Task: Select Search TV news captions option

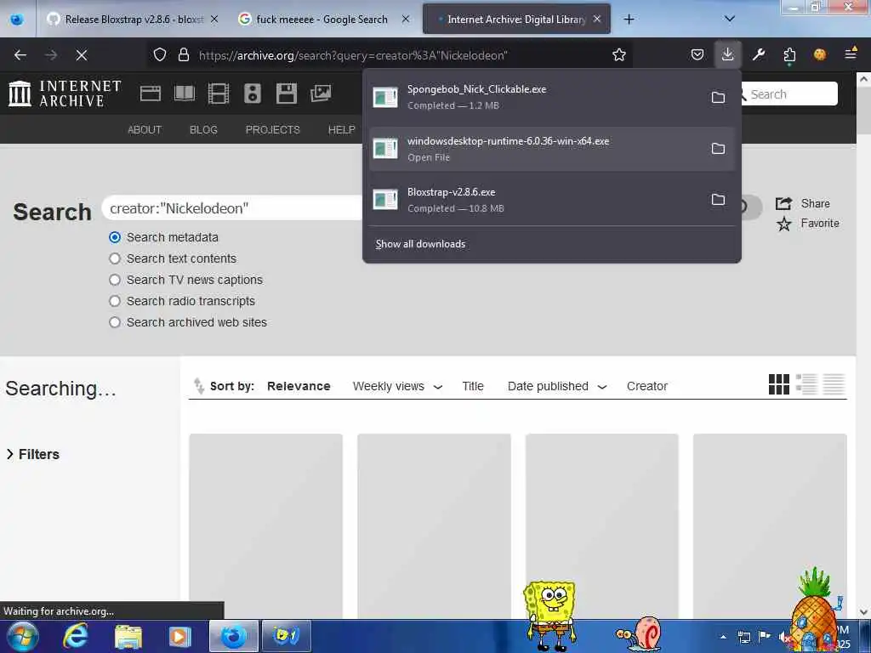Action: (115, 279)
